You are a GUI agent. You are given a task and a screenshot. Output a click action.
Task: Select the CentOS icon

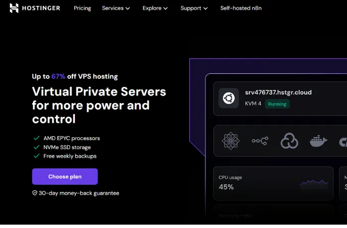(x=231, y=141)
